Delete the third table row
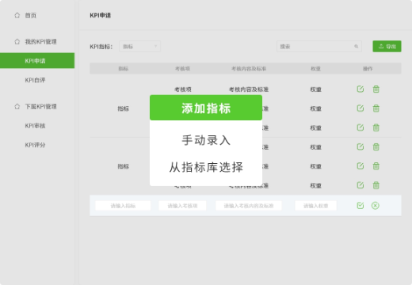Viewport: 412px width, 285px height. (376, 127)
